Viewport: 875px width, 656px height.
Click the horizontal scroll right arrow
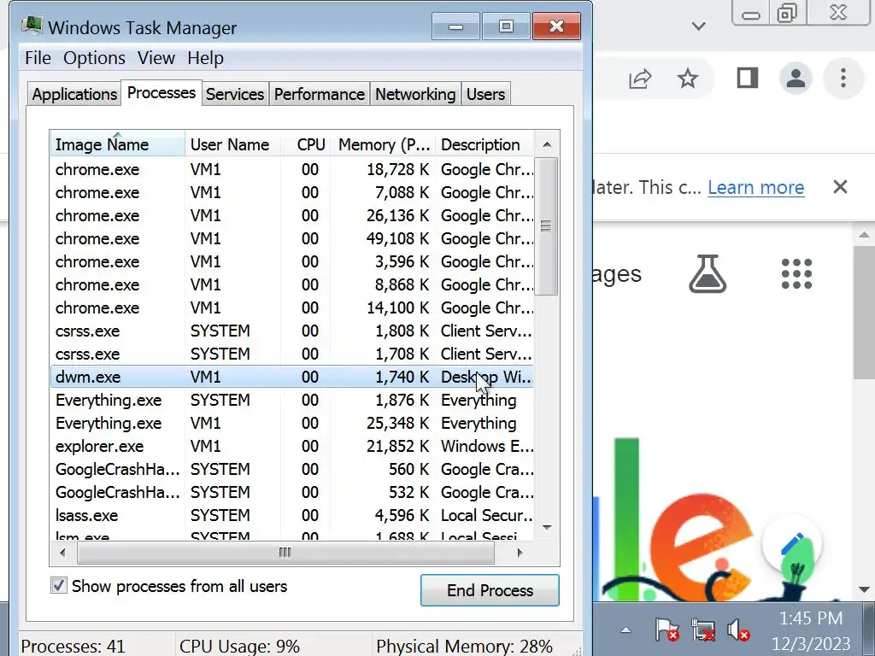(520, 553)
